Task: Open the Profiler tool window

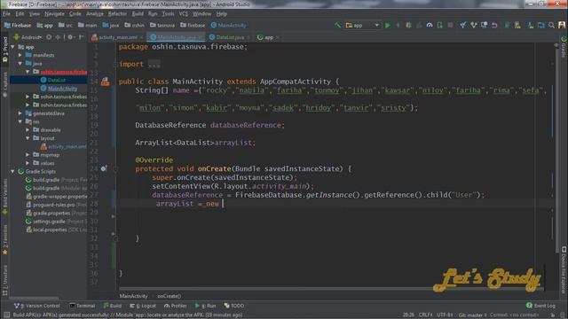Action: pyautogui.click(x=176, y=306)
